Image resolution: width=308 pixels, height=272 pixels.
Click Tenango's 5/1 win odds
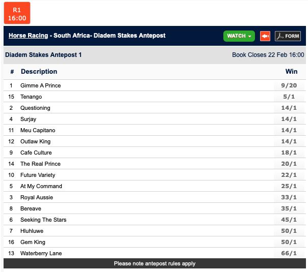(x=289, y=97)
